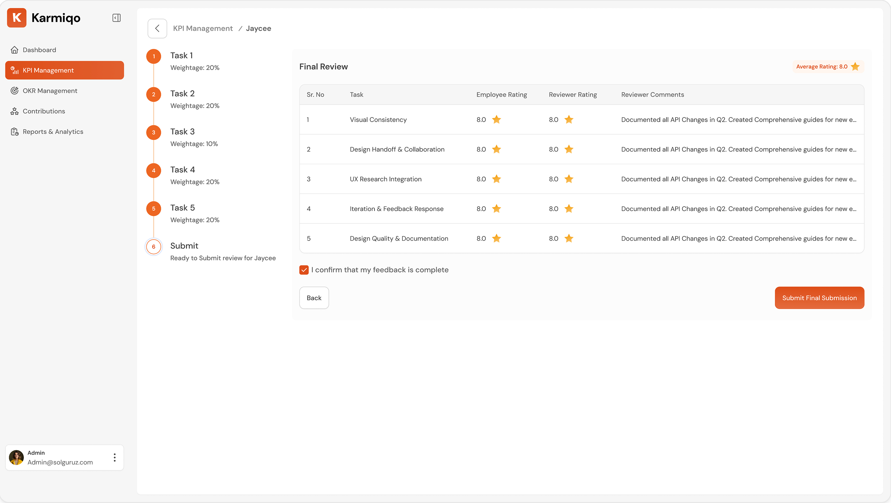Click the Average Rating: 8.0 badge
The width and height of the screenshot is (891, 503).
point(828,67)
